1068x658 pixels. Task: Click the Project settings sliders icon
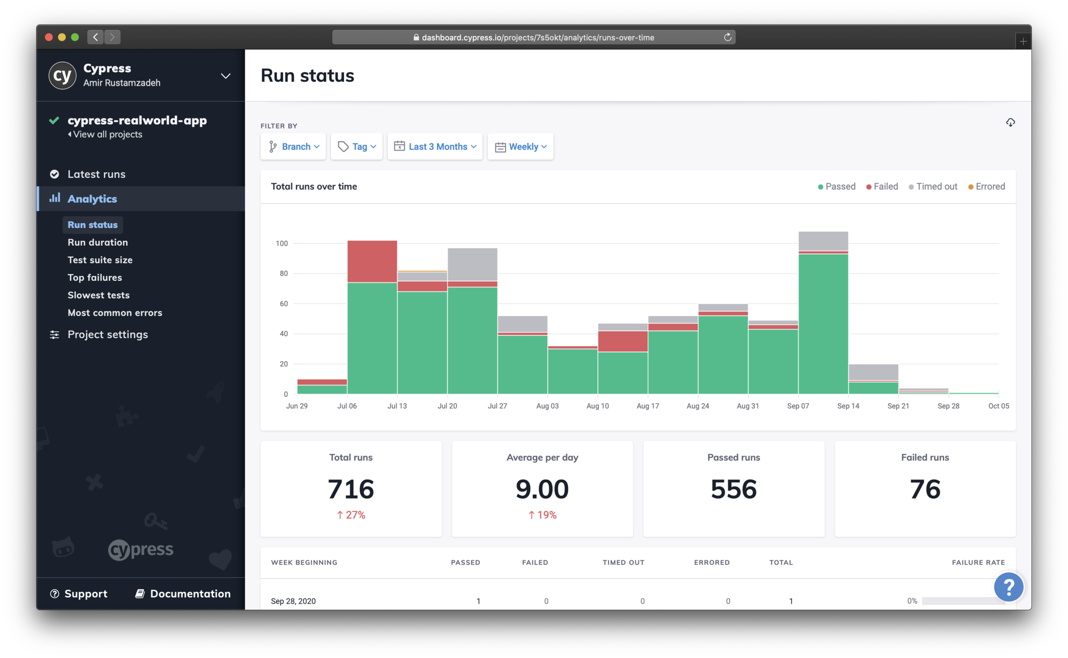(55, 334)
